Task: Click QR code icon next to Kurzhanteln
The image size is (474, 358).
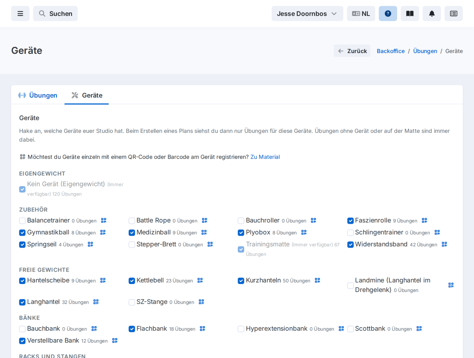Action: pyautogui.click(x=317, y=280)
